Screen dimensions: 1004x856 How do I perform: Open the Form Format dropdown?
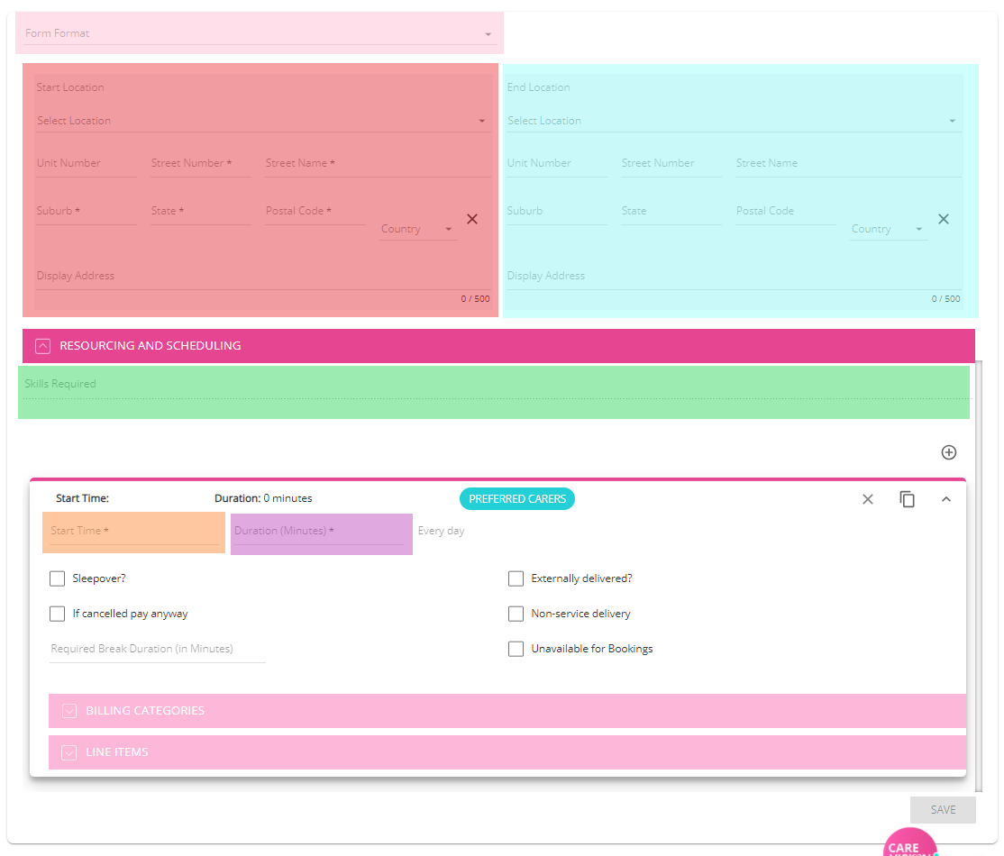coord(260,33)
